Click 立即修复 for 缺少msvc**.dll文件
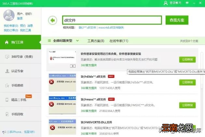The width and height of the screenshot is (205, 137). [x=187, y=105]
